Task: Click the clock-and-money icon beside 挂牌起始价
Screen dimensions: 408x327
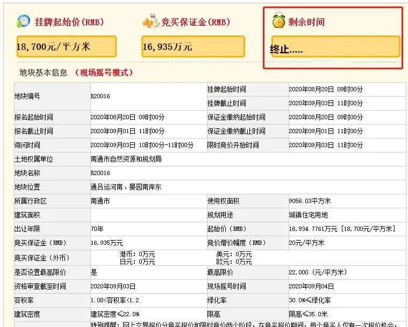Action: [23, 21]
